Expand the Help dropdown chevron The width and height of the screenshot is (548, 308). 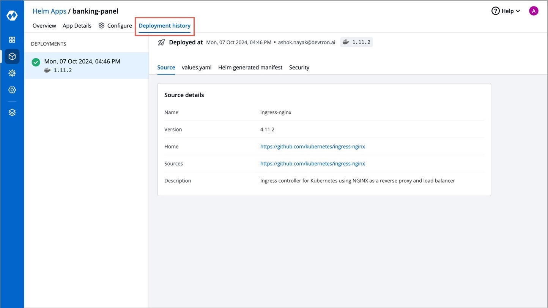pyautogui.click(x=518, y=11)
